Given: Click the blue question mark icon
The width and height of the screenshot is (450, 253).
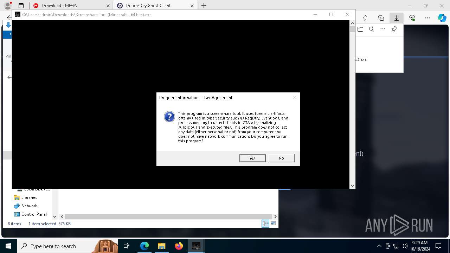Looking at the screenshot, I should coord(169,117).
